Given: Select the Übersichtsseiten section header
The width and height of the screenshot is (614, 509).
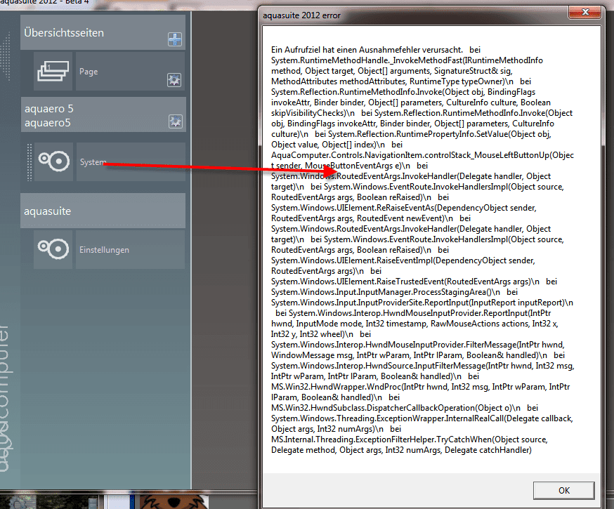Looking at the screenshot, I should [103, 32].
